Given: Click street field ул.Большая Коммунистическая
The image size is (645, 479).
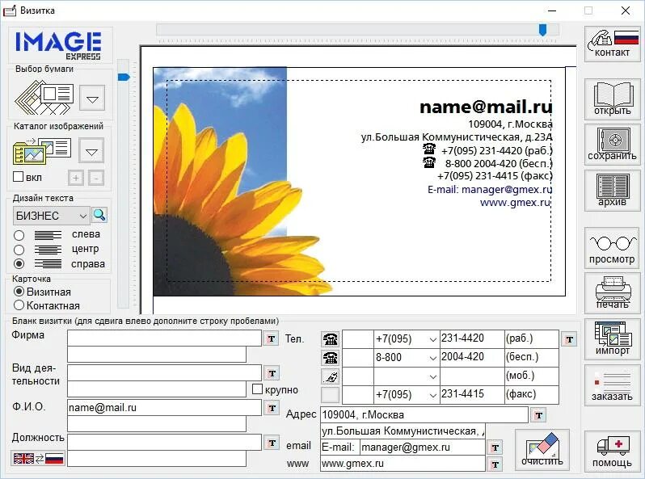Looking at the screenshot, I should [x=403, y=431].
